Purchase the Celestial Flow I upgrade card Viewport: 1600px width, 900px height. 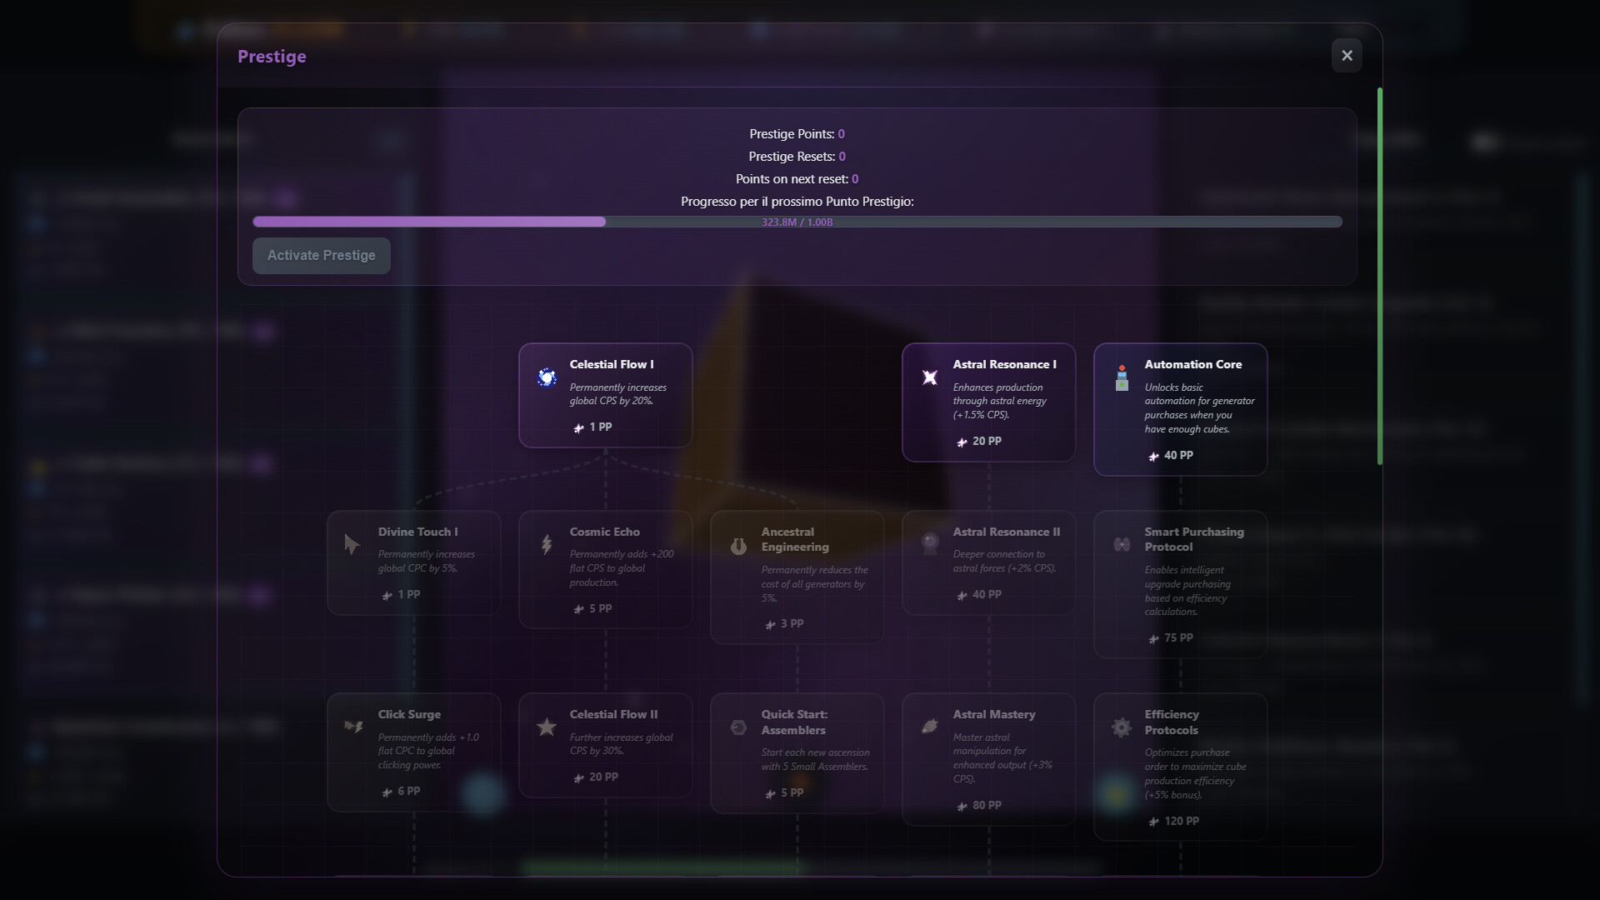click(606, 396)
